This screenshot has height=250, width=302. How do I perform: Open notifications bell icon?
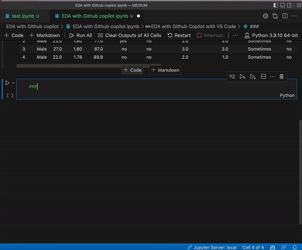pos(294,247)
